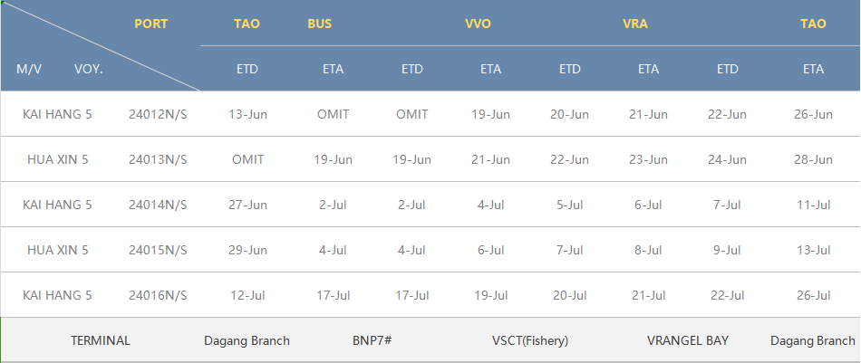This screenshot has width=861, height=363.
Task: Select the M/V header label
Action: (29, 70)
